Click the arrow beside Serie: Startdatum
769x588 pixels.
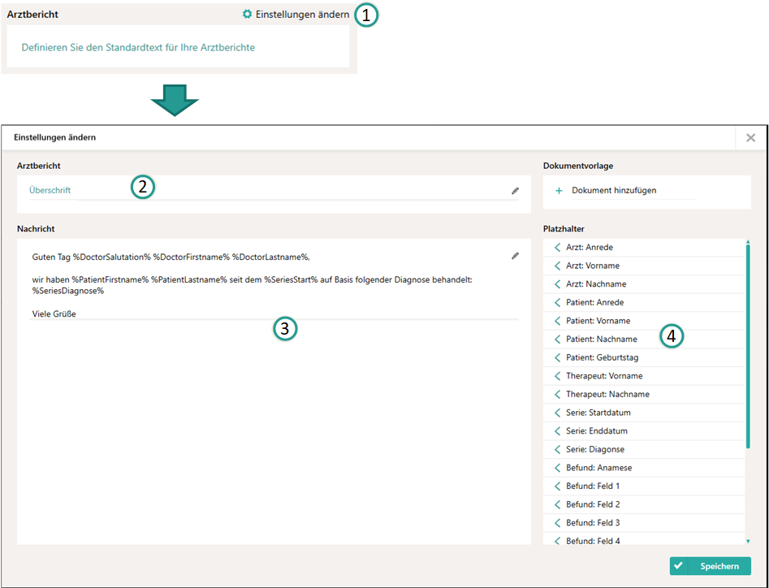[558, 413]
